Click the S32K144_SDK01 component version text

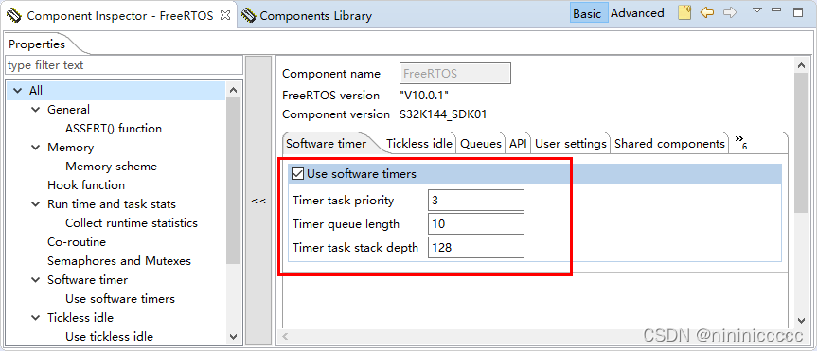point(443,114)
